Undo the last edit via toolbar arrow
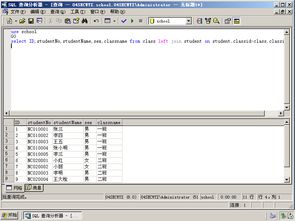Viewport: 295px width, 221px height. [96, 21]
